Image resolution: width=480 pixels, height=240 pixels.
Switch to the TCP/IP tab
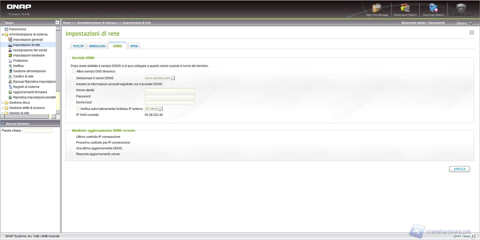tap(78, 46)
